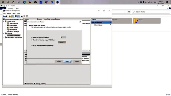This screenshot has width=171, height=96.
Task: Show hidden tray icons chevron
Action: tap(138, 2)
